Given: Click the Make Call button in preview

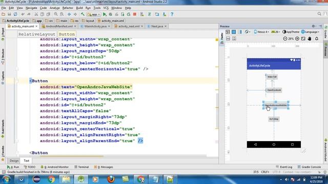Looking at the screenshot, I should [272, 77].
